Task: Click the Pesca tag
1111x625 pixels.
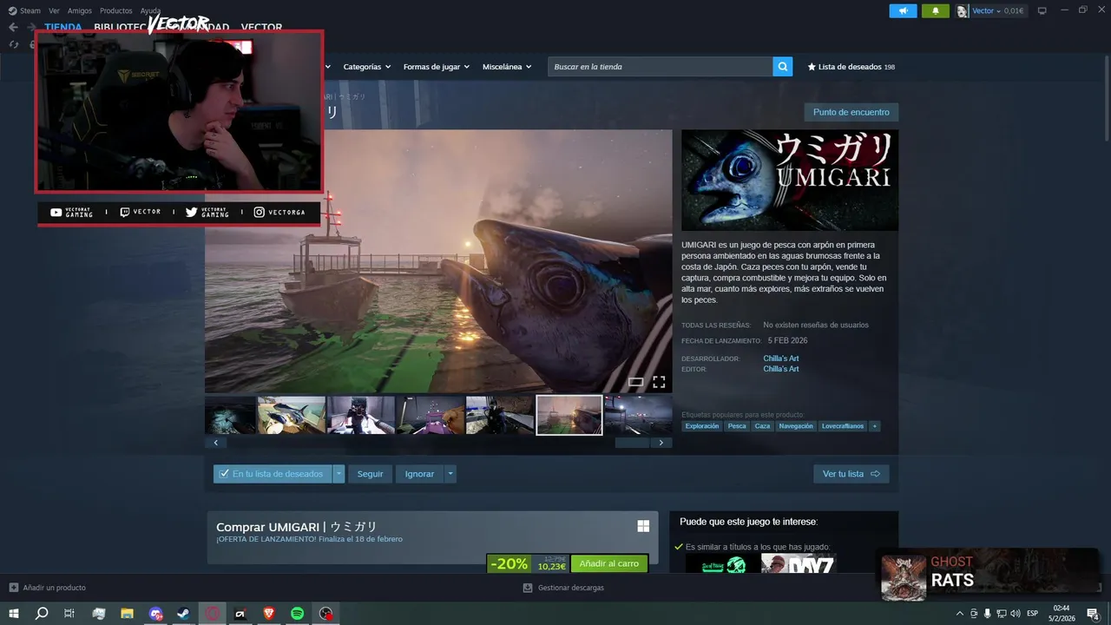Action: (x=737, y=426)
